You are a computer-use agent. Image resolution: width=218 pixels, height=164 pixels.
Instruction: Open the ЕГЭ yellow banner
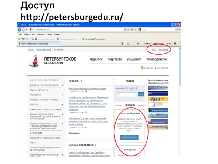coord(158,99)
